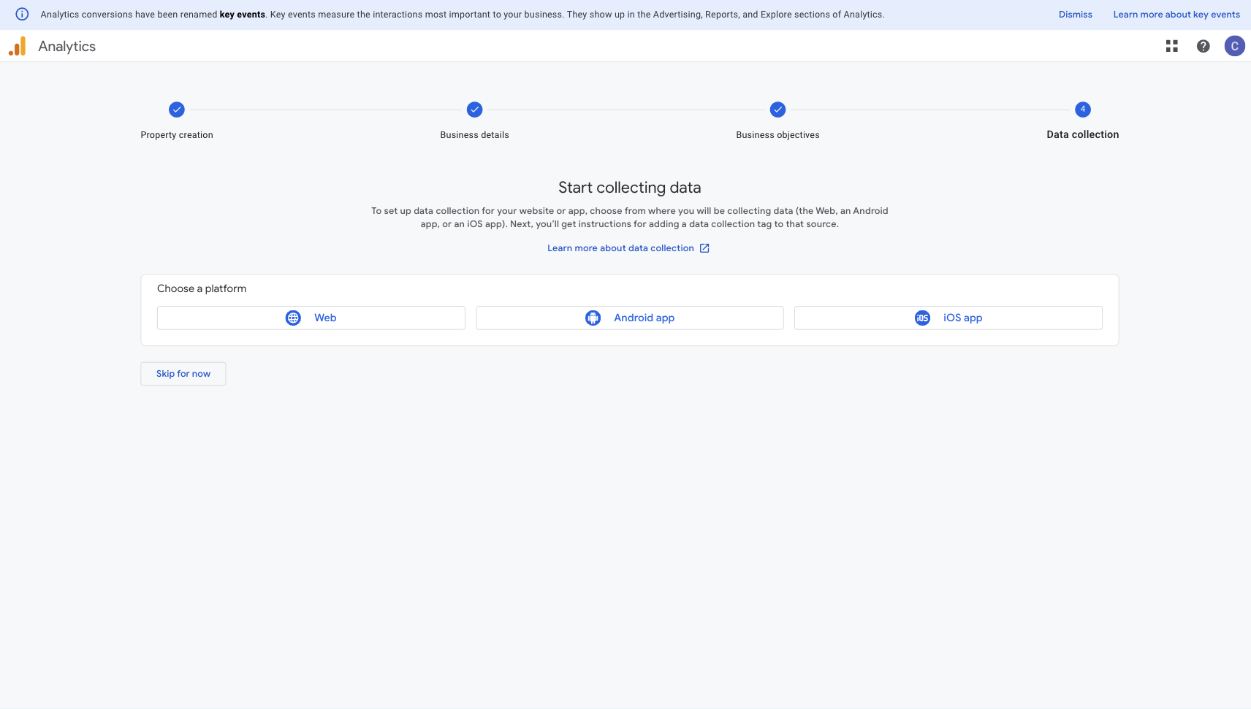Viewport: 1251px width, 709px height.
Task: Click the Business objectives step checkmark
Action: (x=777, y=110)
